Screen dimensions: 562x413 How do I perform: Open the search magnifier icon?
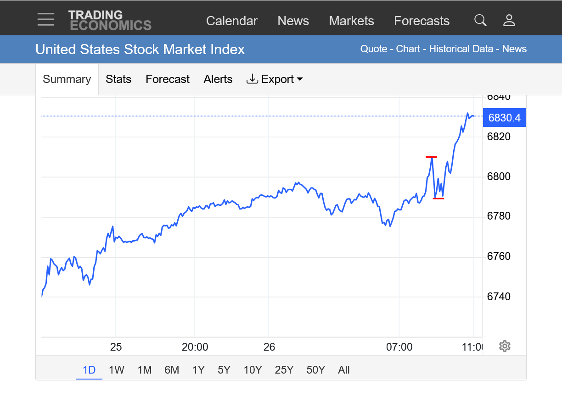480,20
